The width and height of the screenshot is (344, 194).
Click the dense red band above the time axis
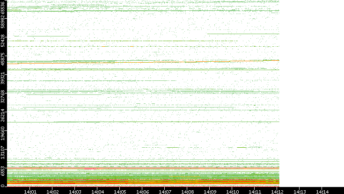click(140, 181)
